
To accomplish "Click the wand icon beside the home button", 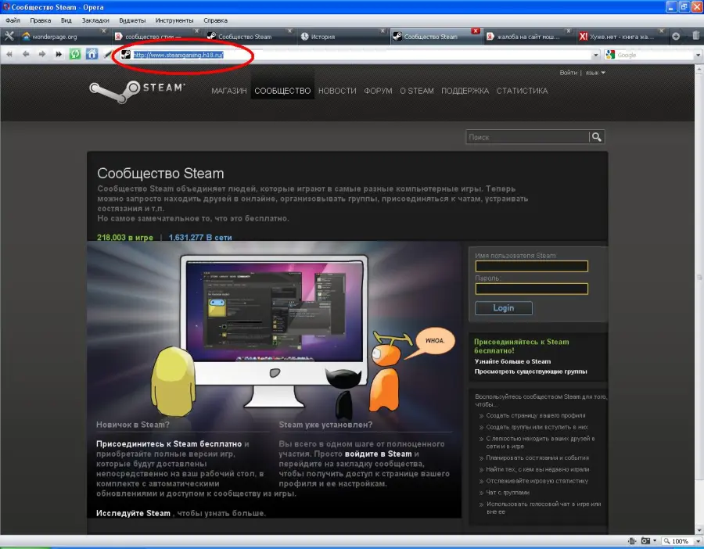I will tap(108, 54).
